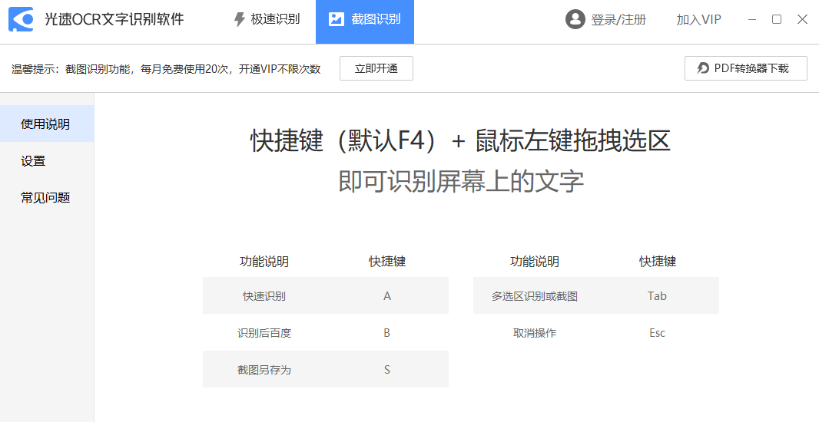Minimize the OCR window
The height and width of the screenshot is (422, 819).
coord(752,19)
